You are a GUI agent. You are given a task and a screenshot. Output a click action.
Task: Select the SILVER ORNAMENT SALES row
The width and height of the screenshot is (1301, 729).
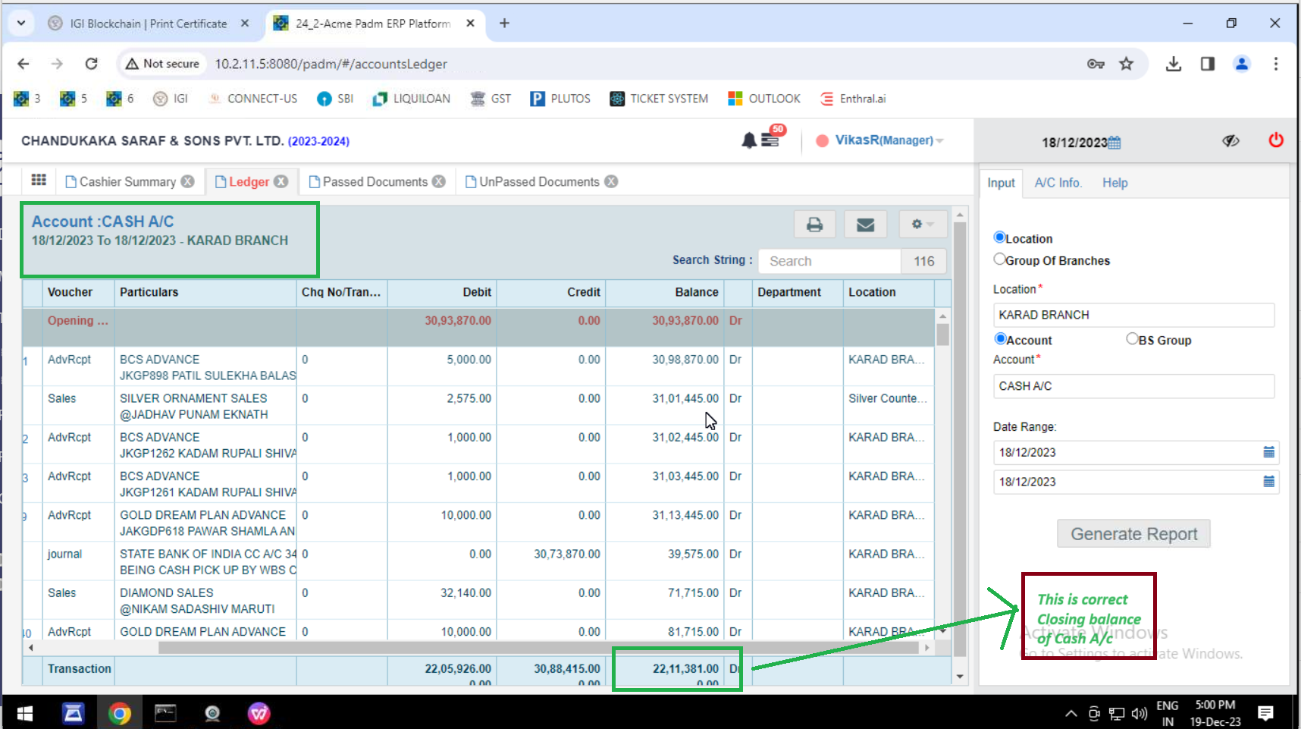[478, 406]
